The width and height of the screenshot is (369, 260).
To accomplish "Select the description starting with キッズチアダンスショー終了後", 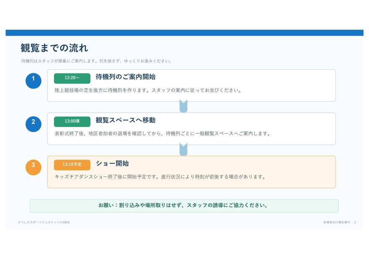I will pos(160,177).
